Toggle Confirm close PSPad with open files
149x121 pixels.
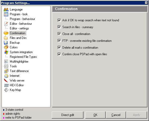[x=59, y=54]
